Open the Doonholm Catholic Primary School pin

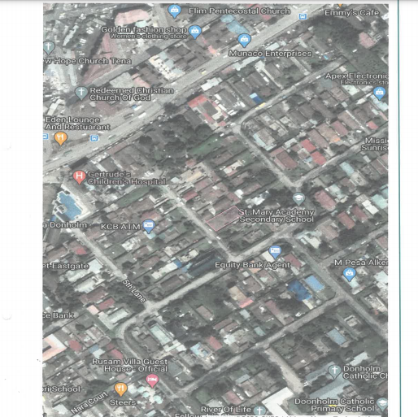coord(381,404)
